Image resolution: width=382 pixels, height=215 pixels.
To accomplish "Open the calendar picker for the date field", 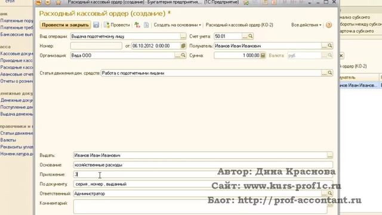I will point(183,46).
